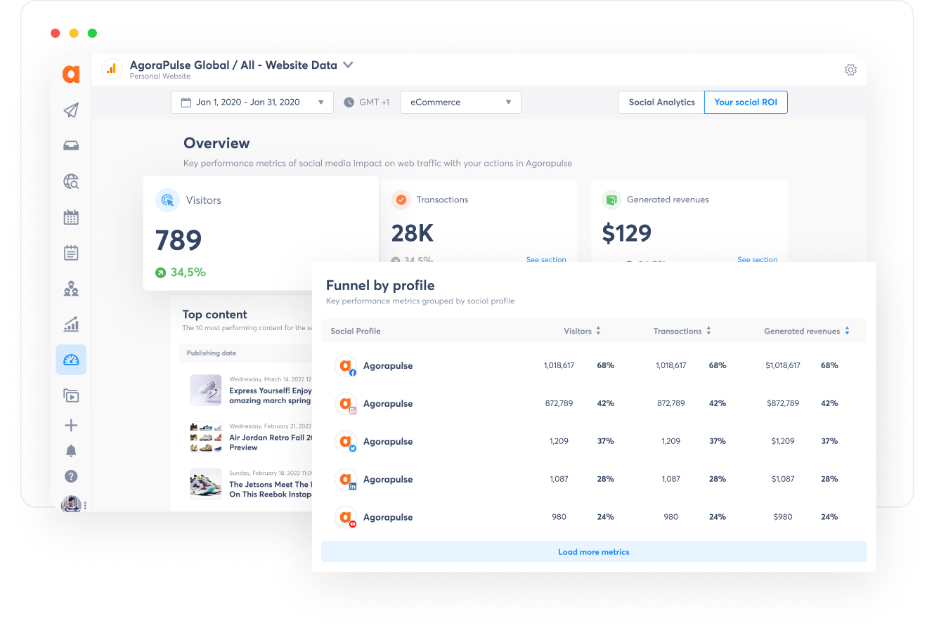The height and width of the screenshot is (635, 927).
Task: Switch to the Social Analytics tab
Action: [661, 103]
